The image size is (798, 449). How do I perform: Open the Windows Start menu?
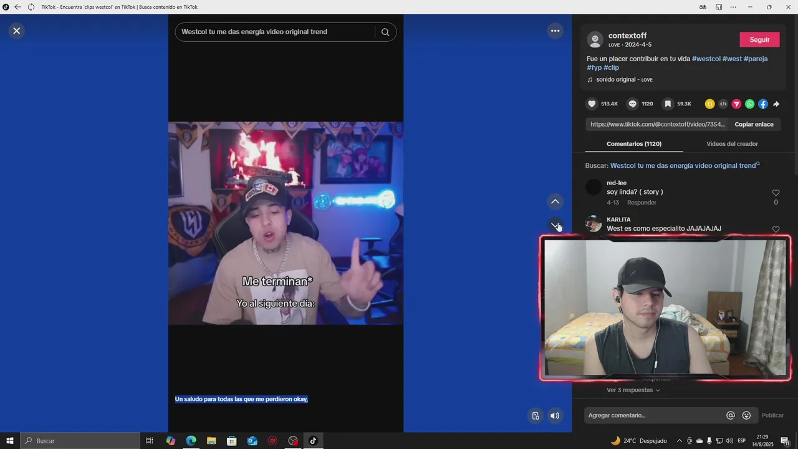pos(10,441)
